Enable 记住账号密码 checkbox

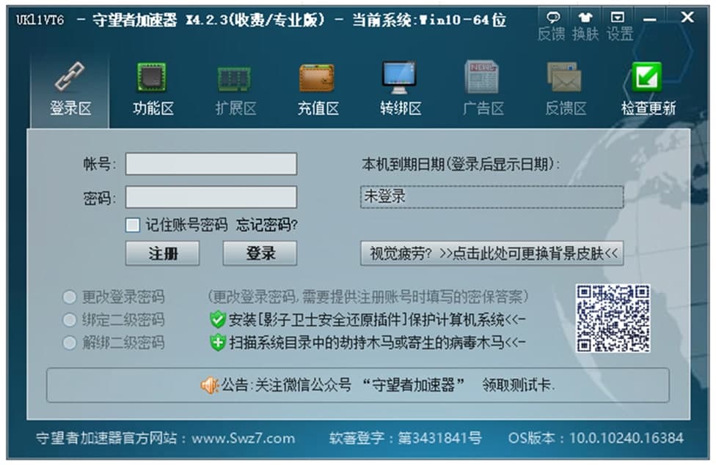click(x=133, y=225)
